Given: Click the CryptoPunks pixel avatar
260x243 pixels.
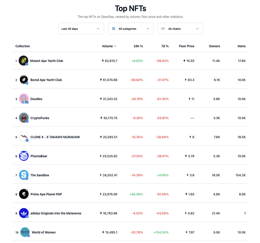Looking at the screenshot, I should (x=24, y=118).
